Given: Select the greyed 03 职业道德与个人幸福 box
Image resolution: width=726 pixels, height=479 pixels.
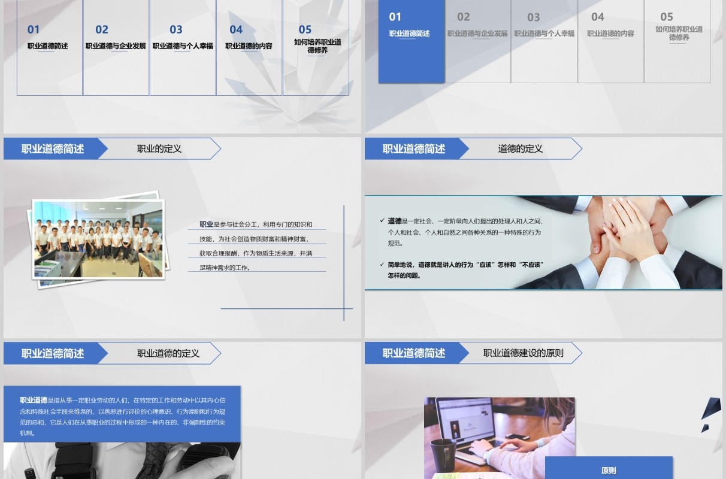Looking at the screenshot, I should (x=544, y=41).
